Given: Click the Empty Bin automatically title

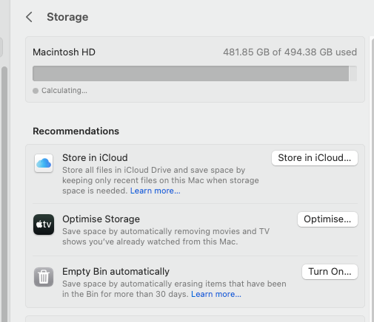Looking at the screenshot, I should [x=116, y=272].
